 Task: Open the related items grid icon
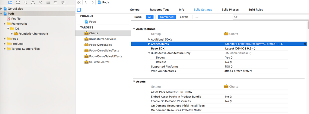coord(79,2)
